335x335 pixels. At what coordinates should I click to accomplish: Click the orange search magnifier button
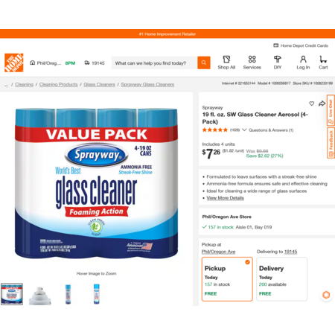(x=204, y=63)
